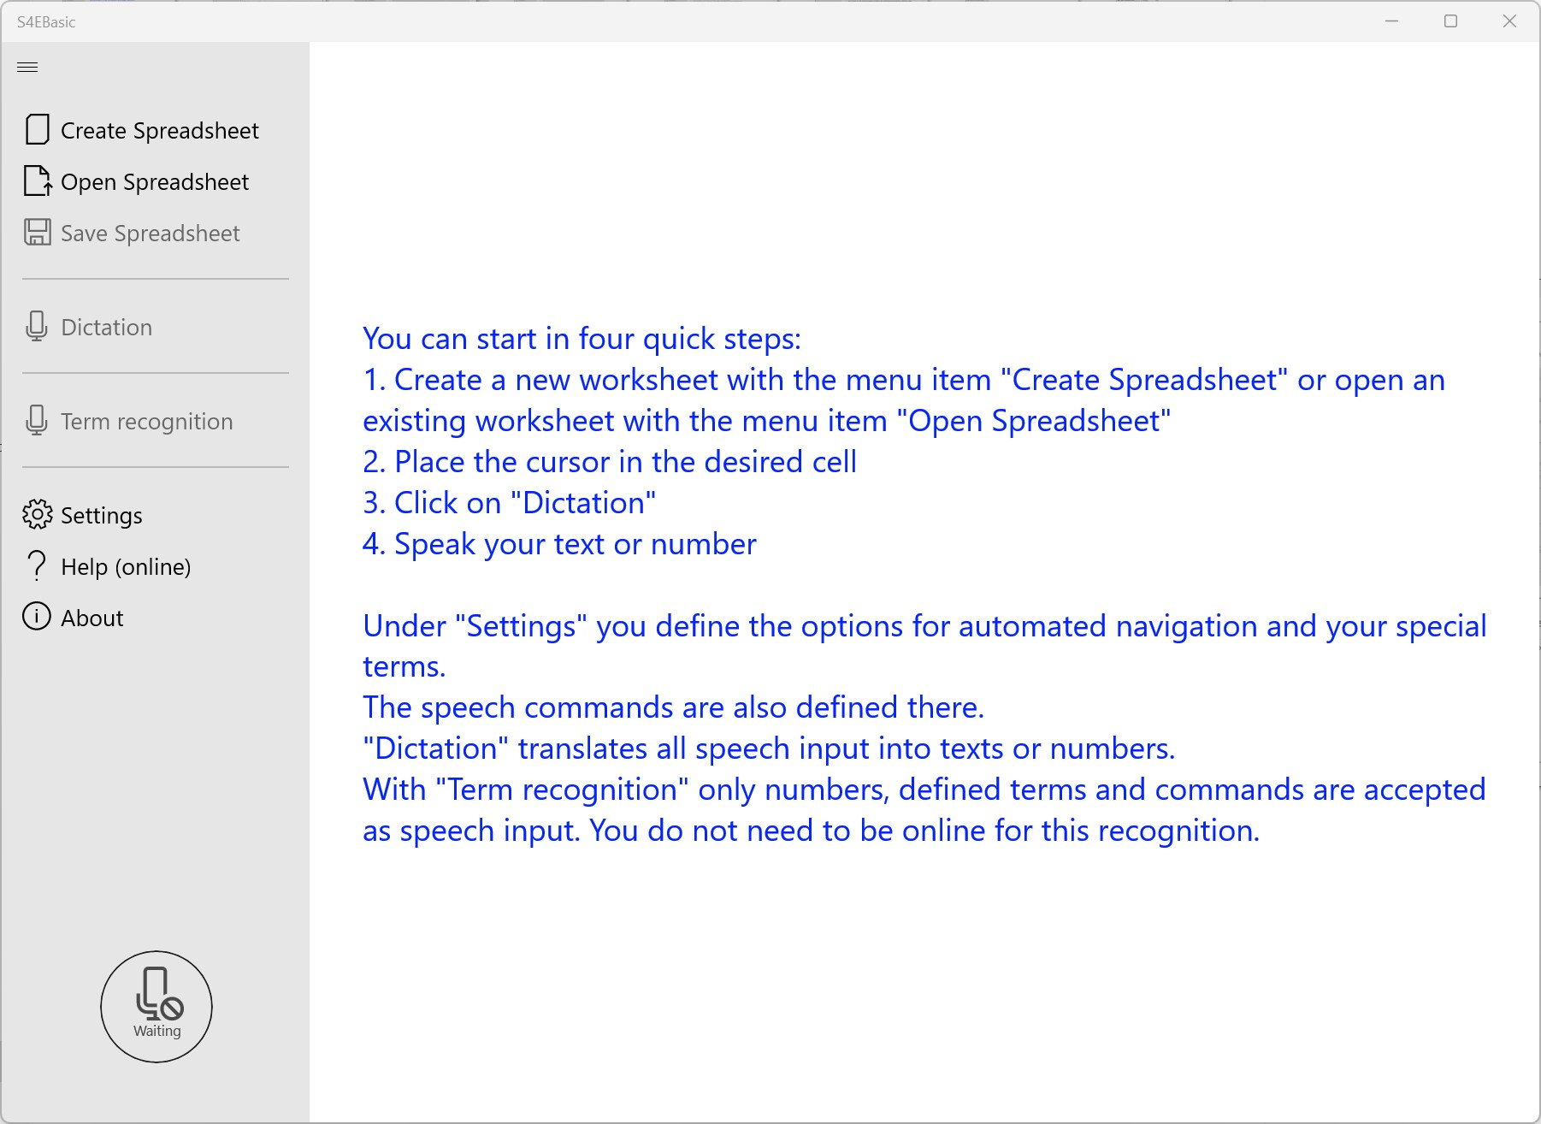The height and width of the screenshot is (1124, 1541).
Task: Click the text '3. Click on "Dictation"'
Action: (510, 503)
